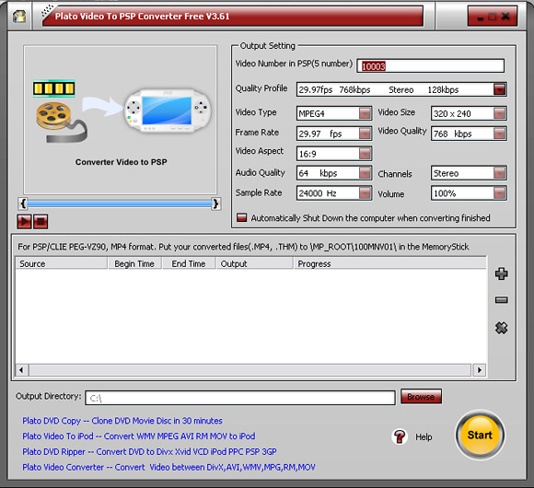The height and width of the screenshot is (488, 534).
Task: Remove selected file with minus icon
Action: pyautogui.click(x=501, y=300)
